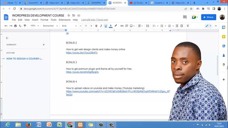Open the Insert menu

coord(35,20)
